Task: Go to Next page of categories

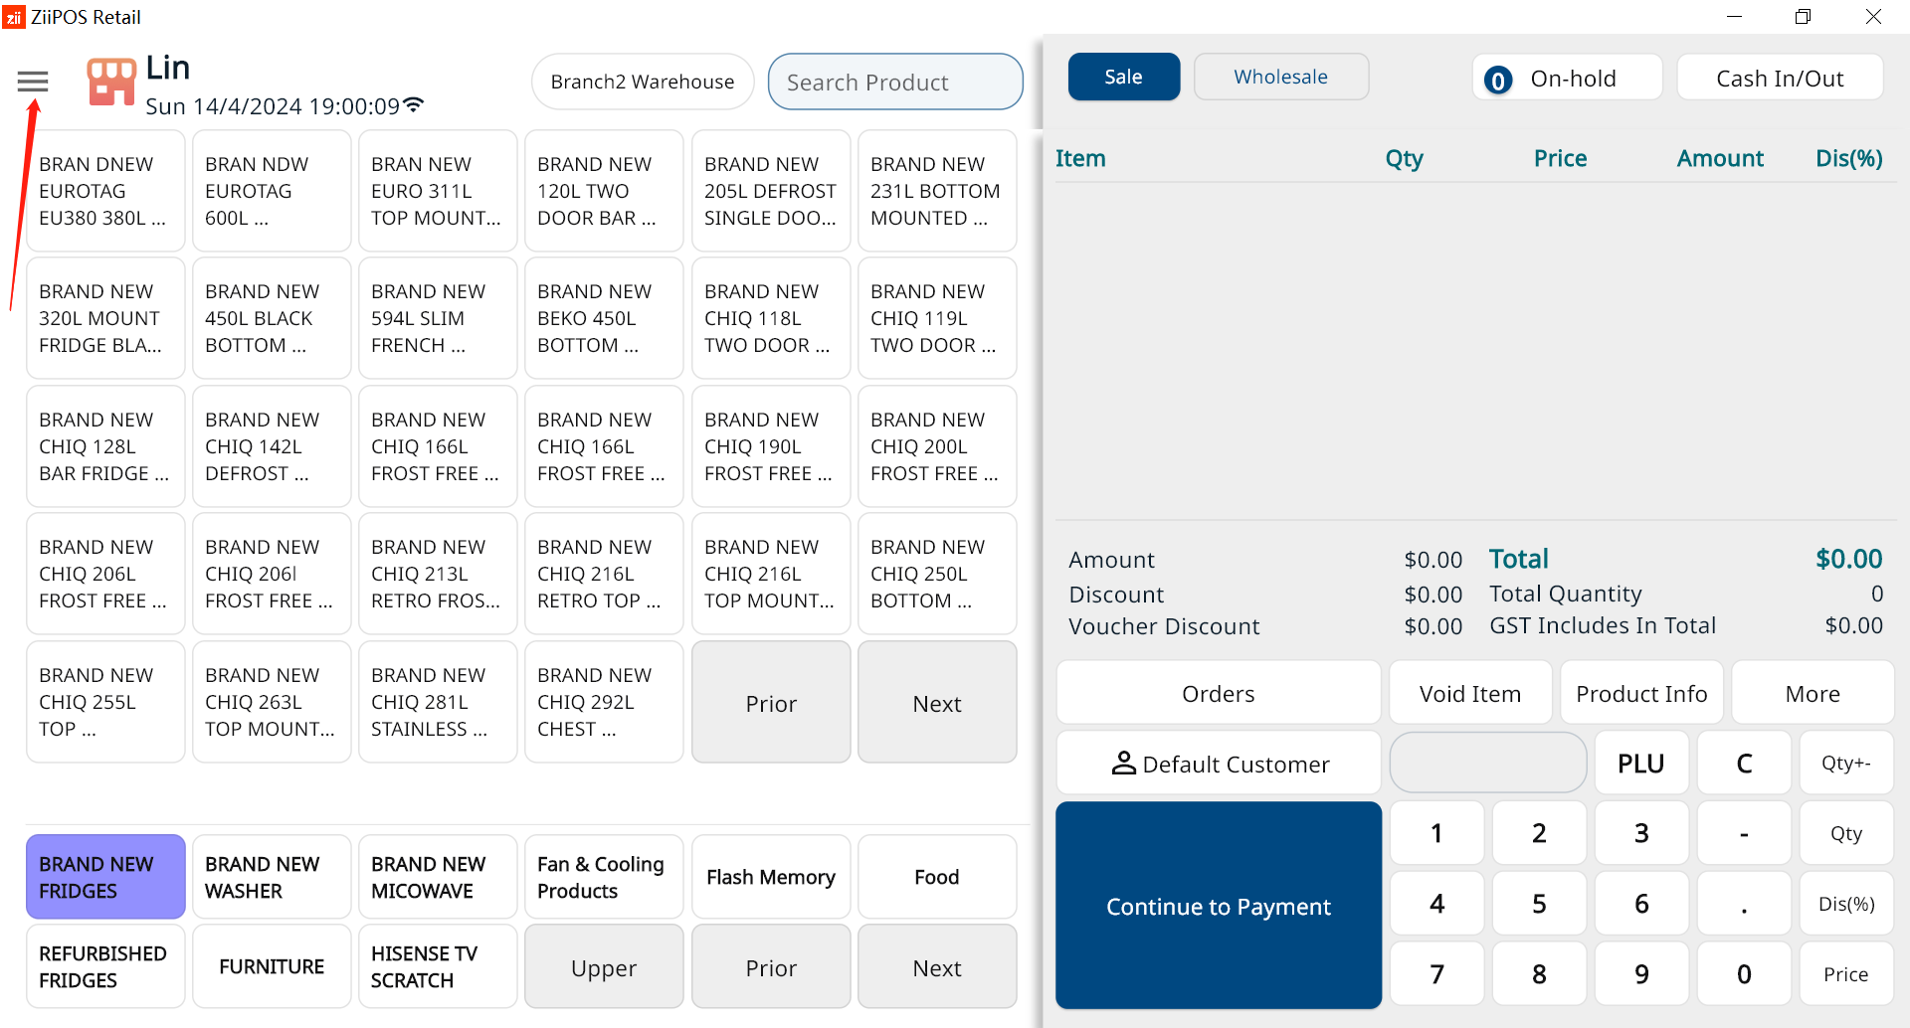Action: tap(937, 967)
